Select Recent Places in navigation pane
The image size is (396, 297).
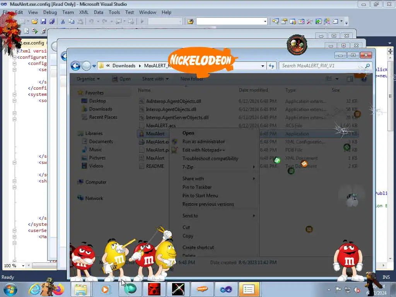click(103, 117)
